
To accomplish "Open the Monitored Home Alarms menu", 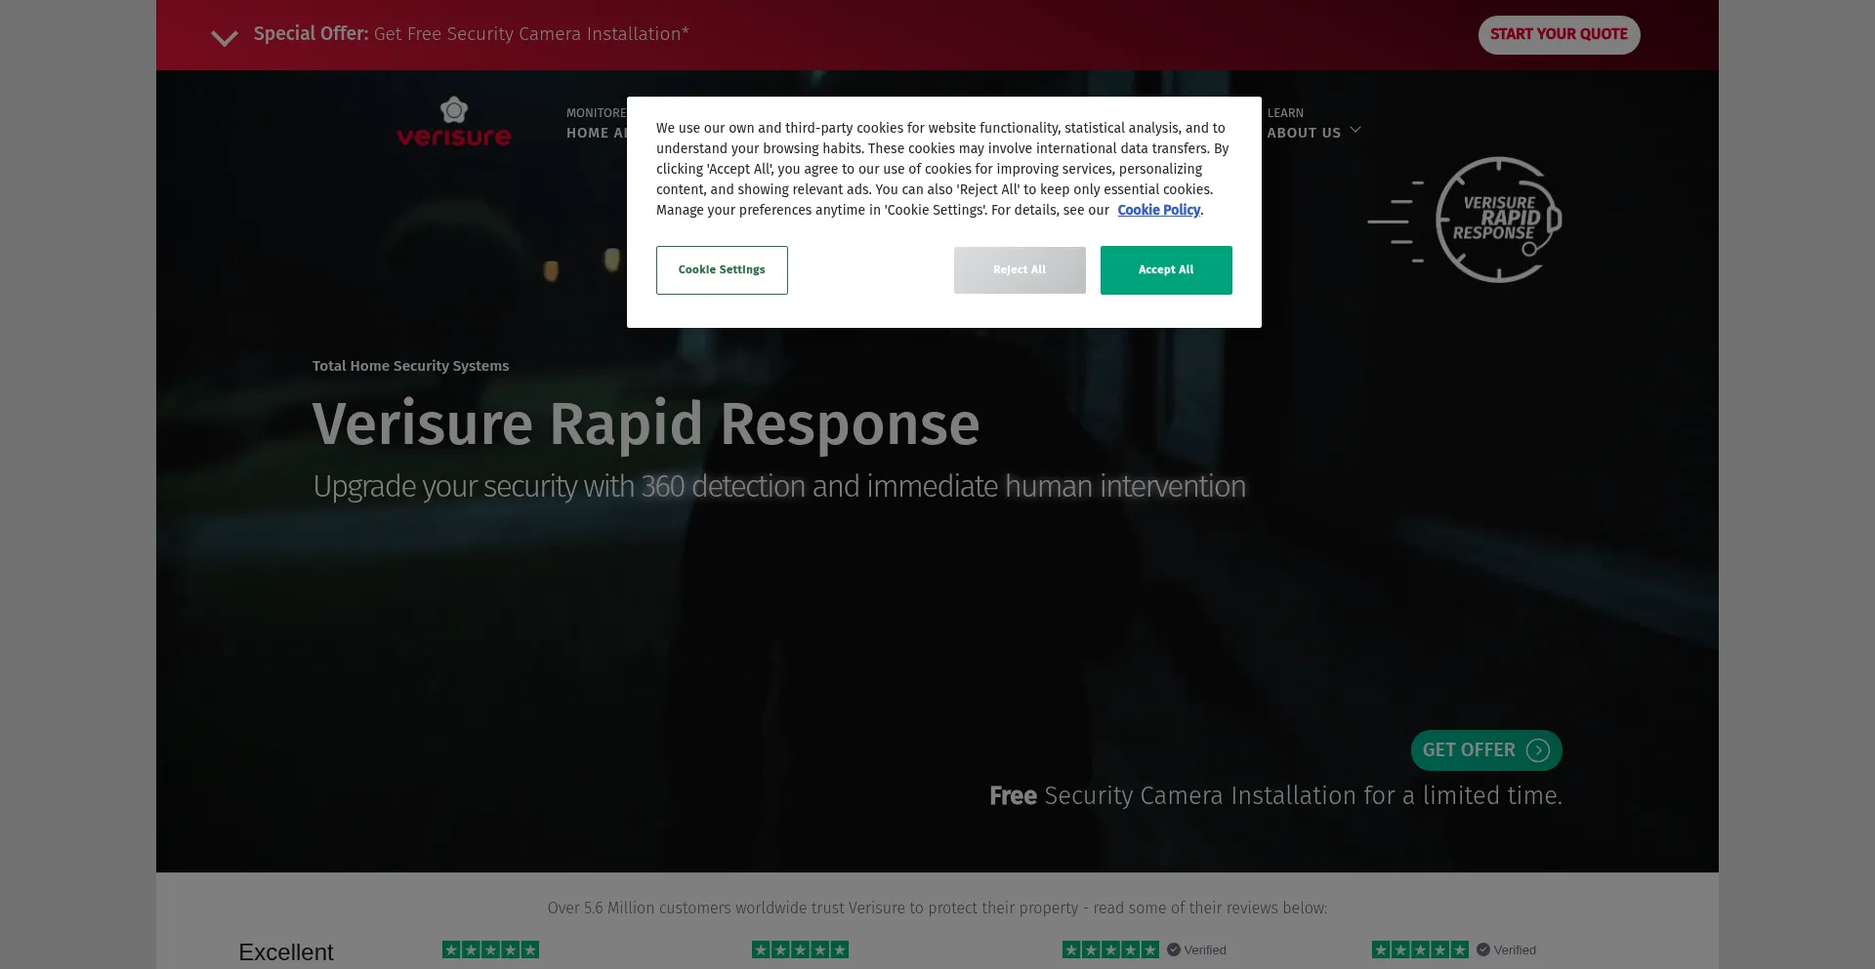I will coord(596,123).
